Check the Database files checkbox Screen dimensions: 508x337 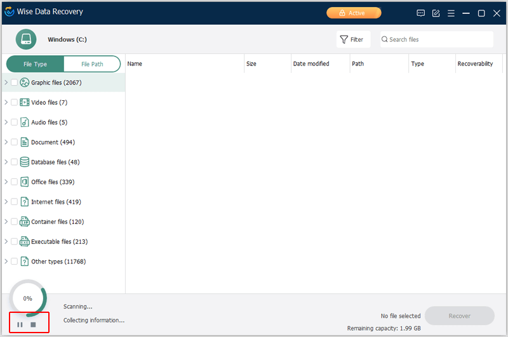click(14, 162)
